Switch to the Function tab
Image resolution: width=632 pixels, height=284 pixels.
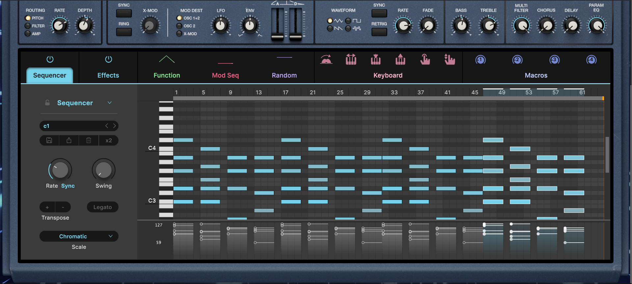point(167,75)
